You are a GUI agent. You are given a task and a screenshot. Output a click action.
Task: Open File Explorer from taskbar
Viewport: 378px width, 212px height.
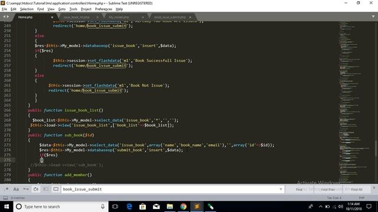tap(170, 207)
